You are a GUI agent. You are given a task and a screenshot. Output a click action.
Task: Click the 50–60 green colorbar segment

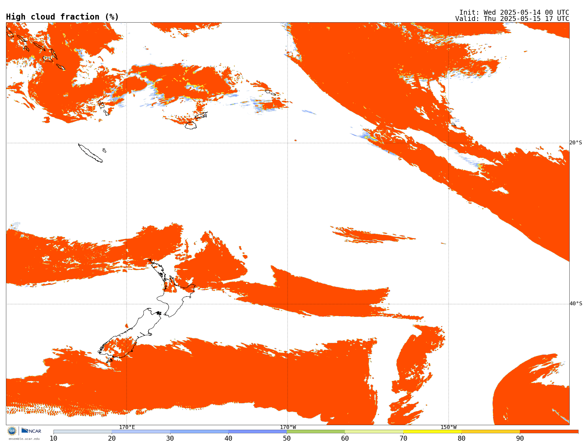316,432
